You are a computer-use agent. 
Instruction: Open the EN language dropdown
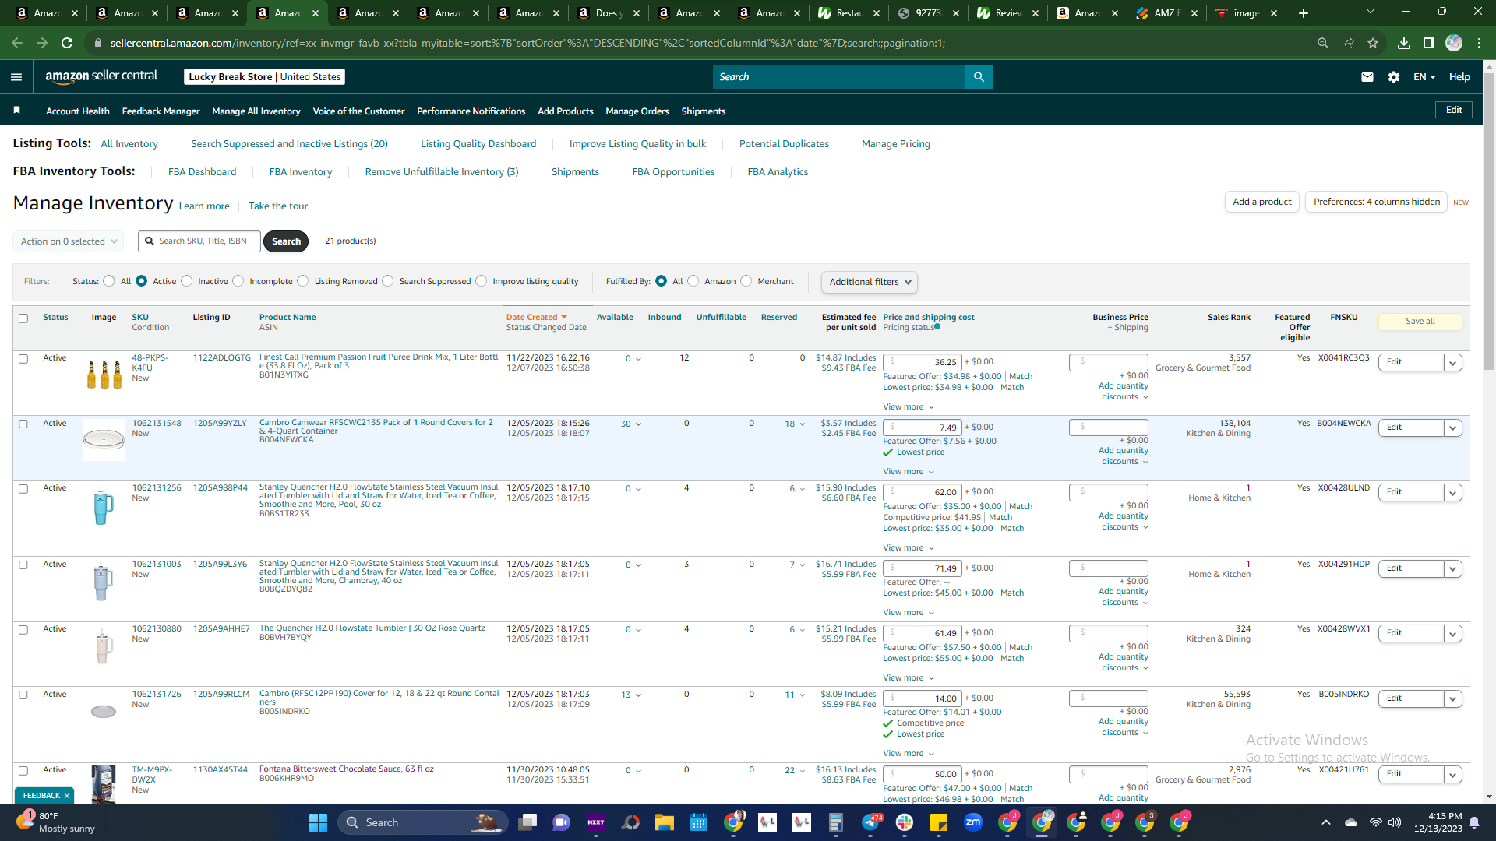1424,77
